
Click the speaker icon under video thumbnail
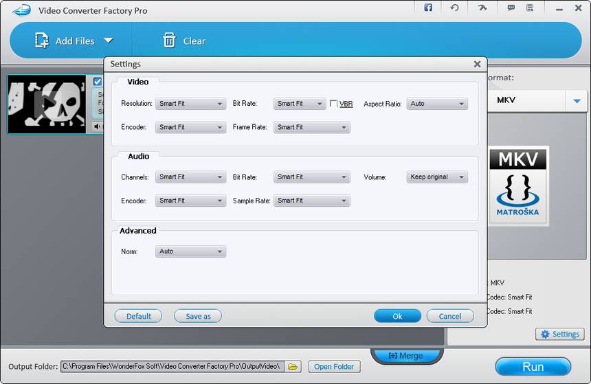pyautogui.click(x=98, y=126)
